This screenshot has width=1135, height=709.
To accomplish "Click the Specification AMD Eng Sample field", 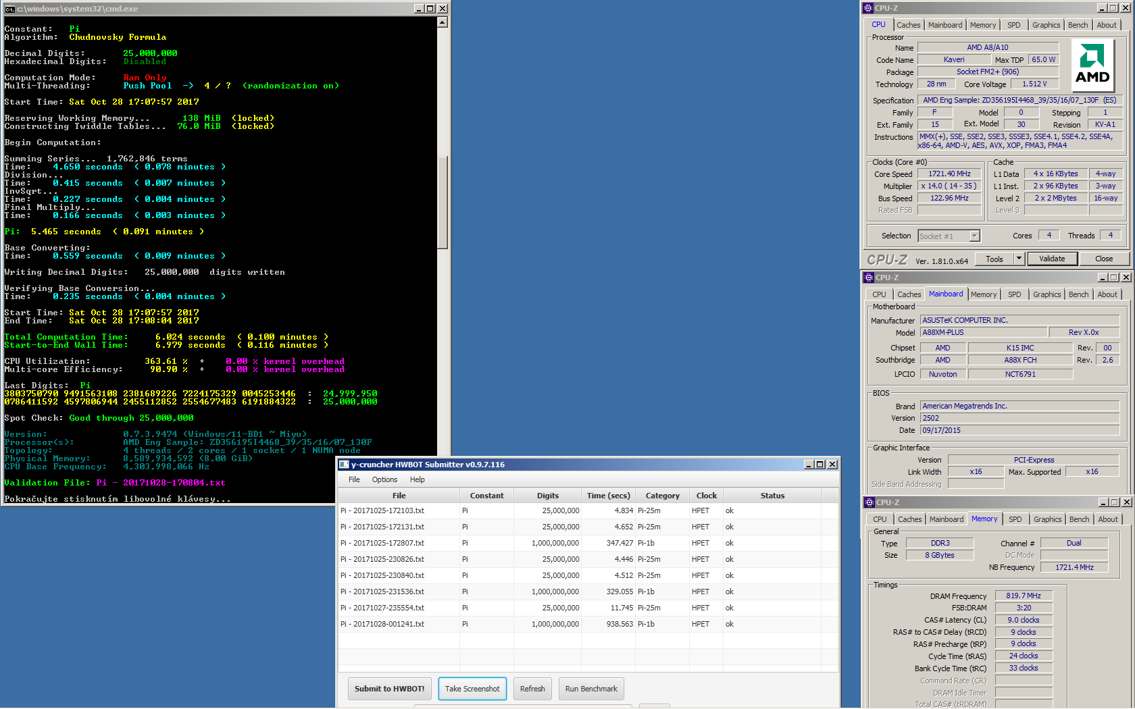I will [x=1020, y=100].
